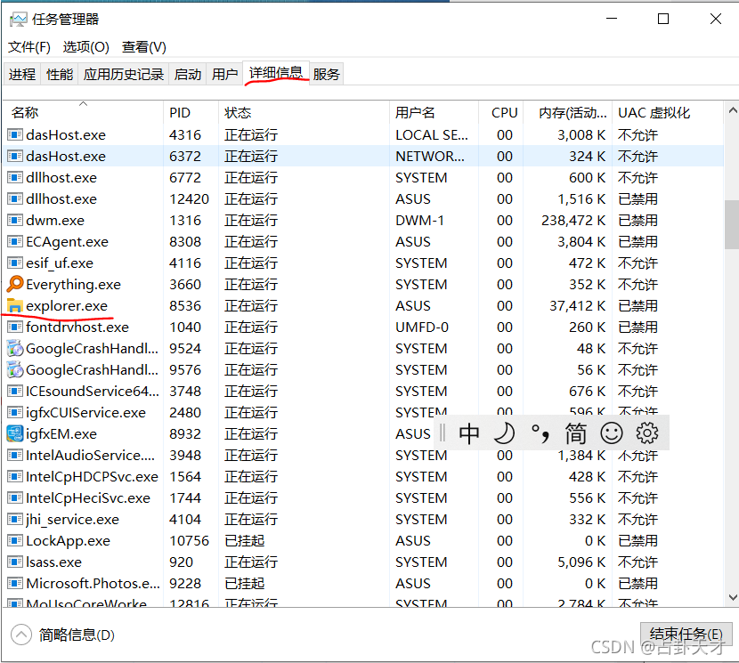The width and height of the screenshot is (739, 663).
Task: Toggle IME Chinese/English '中' mode
Action: click(469, 433)
